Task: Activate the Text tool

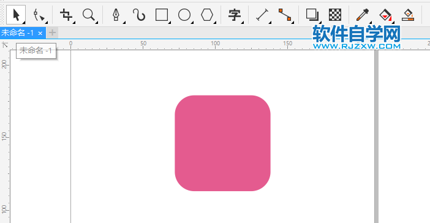Action: point(235,15)
